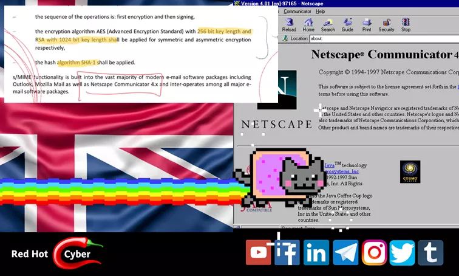Click the Facebook social icon
The image size is (459, 276).
(x=287, y=252)
